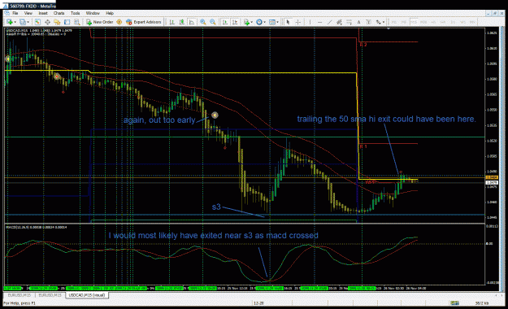Viewport: 508px width, 309px height.
Task: Expand the Periods dropdown arrow
Action: pyautogui.click(x=264, y=22)
